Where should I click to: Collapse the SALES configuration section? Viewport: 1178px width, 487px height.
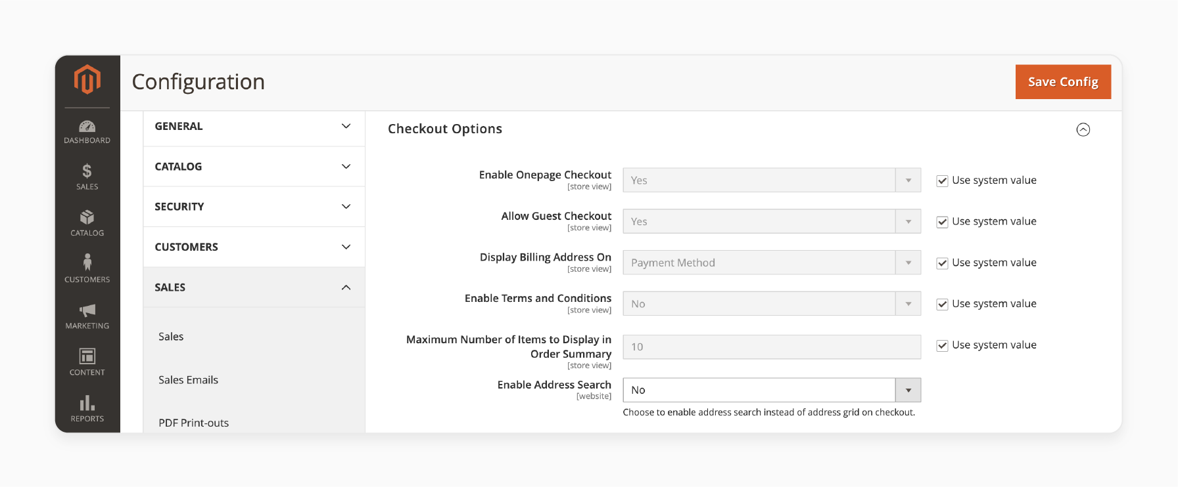point(254,287)
